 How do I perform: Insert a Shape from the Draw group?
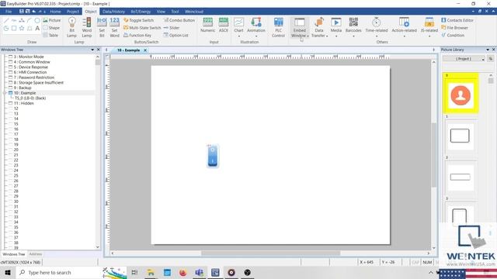[x=51, y=28]
